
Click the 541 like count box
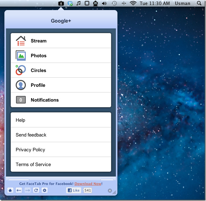point(88,190)
